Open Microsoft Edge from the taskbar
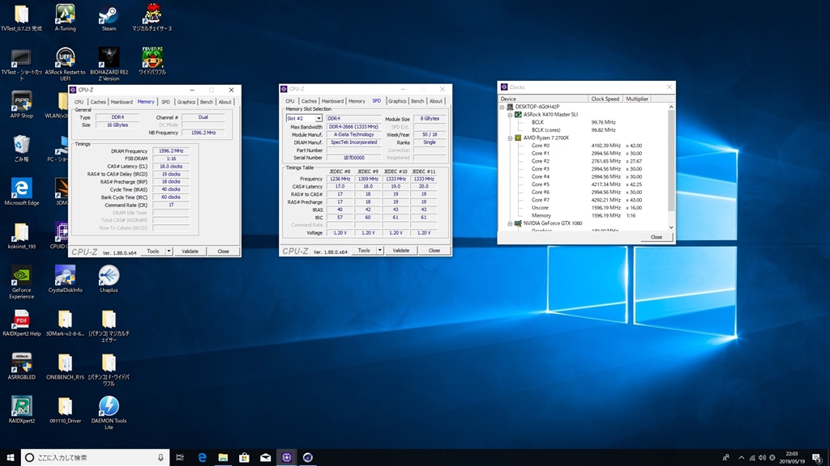The height and width of the screenshot is (466, 830). pyautogui.click(x=201, y=457)
